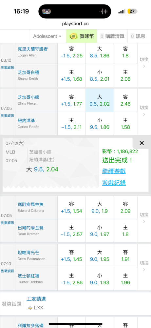Image resolution: width=151 pixels, height=328 pixels.
Task: Pick 客 +1.5, 1.45 Rays spread
Action: (71, 256)
